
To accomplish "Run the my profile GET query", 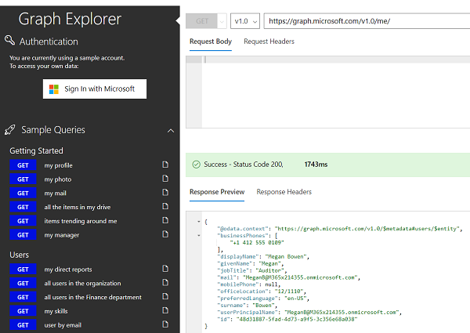I will click(23, 165).
